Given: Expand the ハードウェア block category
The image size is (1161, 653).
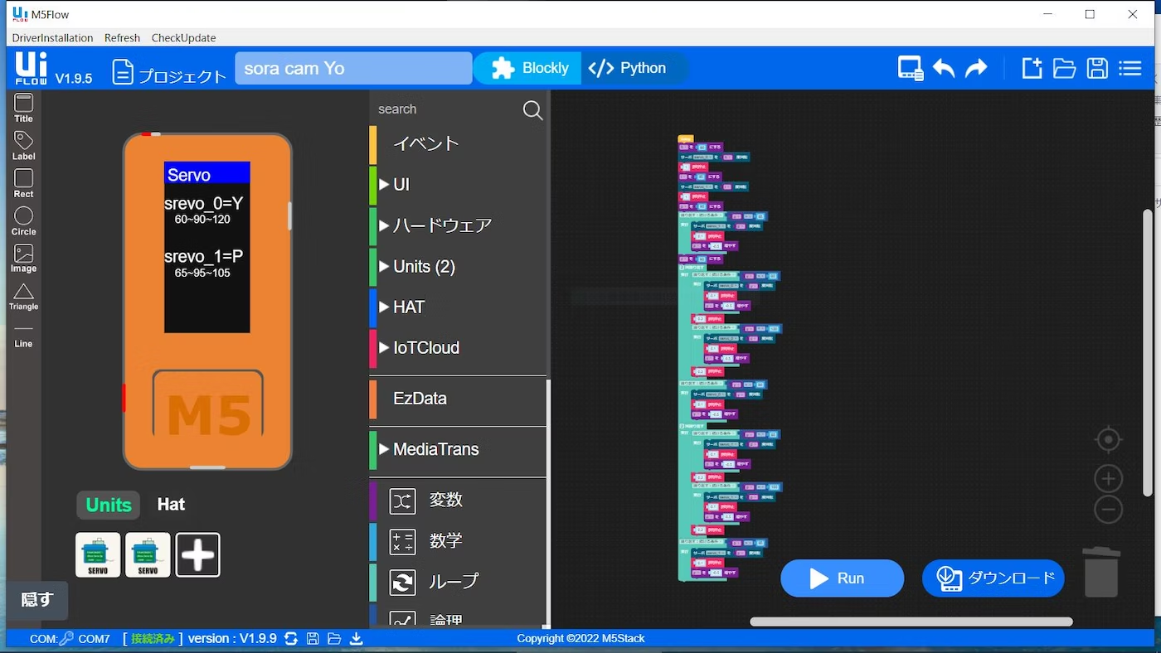Looking at the screenshot, I should tap(441, 225).
